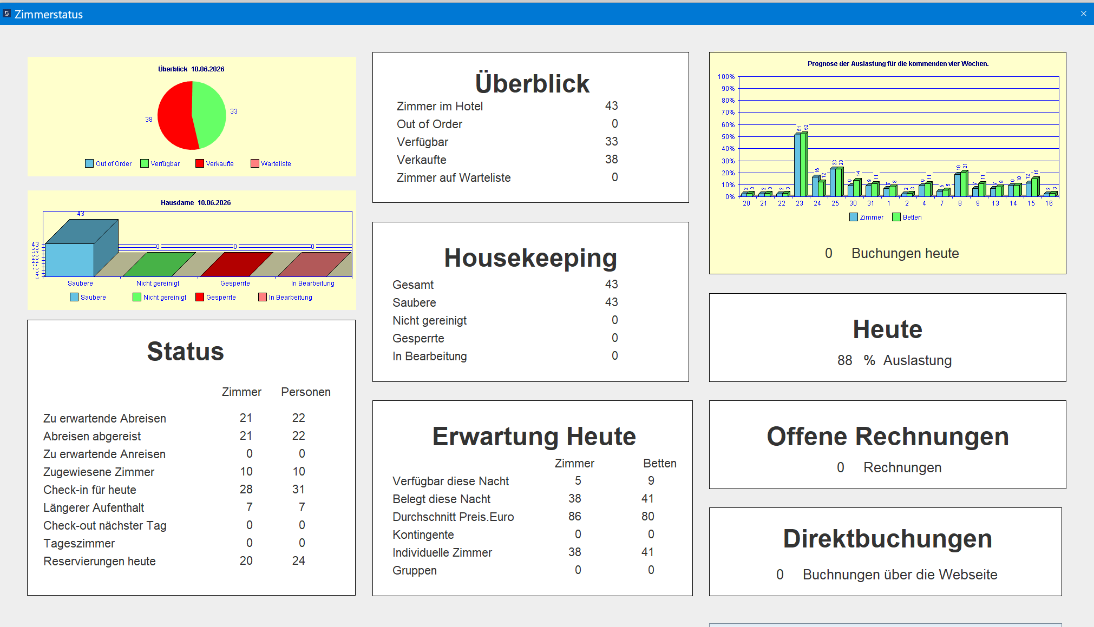Click the Heute panel heading
This screenshot has height=627, width=1094.
tap(888, 329)
